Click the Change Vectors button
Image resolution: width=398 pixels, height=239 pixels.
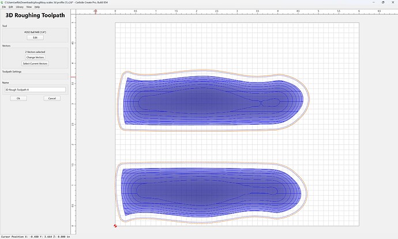click(x=35, y=57)
